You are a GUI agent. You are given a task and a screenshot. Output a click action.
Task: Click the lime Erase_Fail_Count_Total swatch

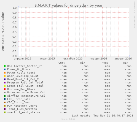click(x=5, y=86)
